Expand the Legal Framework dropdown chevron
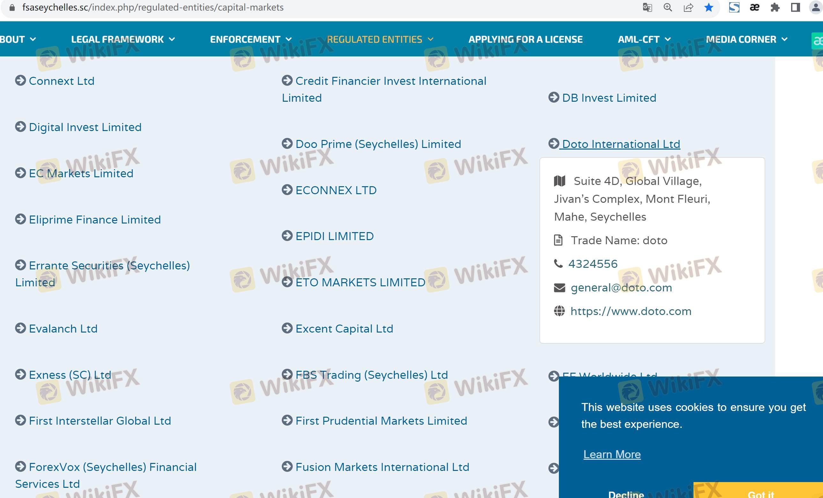The height and width of the screenshot is (498, 823). pyautogui.click(x=172, y=39)
